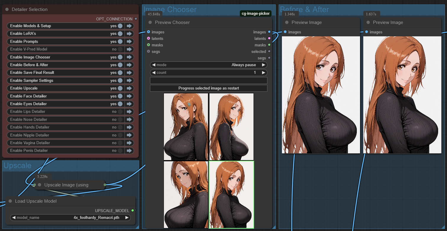Screen dimensions: 447x231
Task: Collapse the Load Upscale Model node dot
Action: tap(10, 201)
